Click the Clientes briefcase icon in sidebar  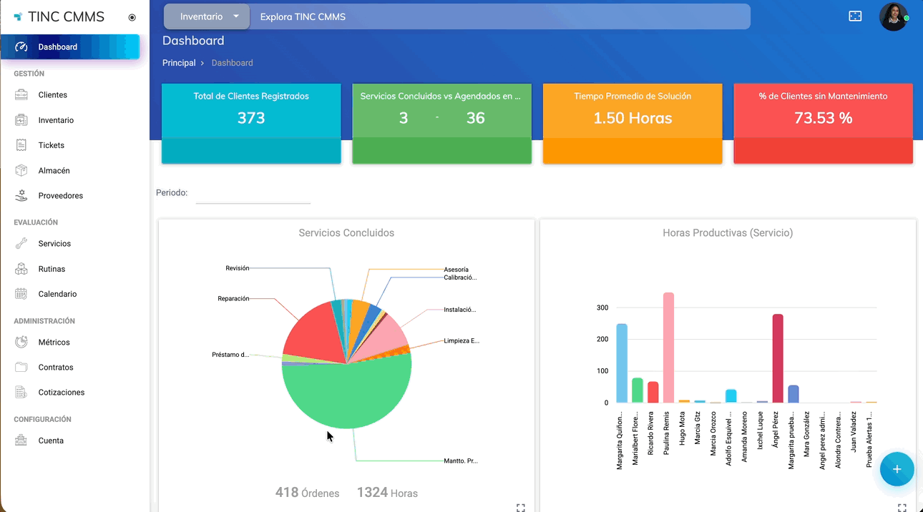(x=21, y=95)
